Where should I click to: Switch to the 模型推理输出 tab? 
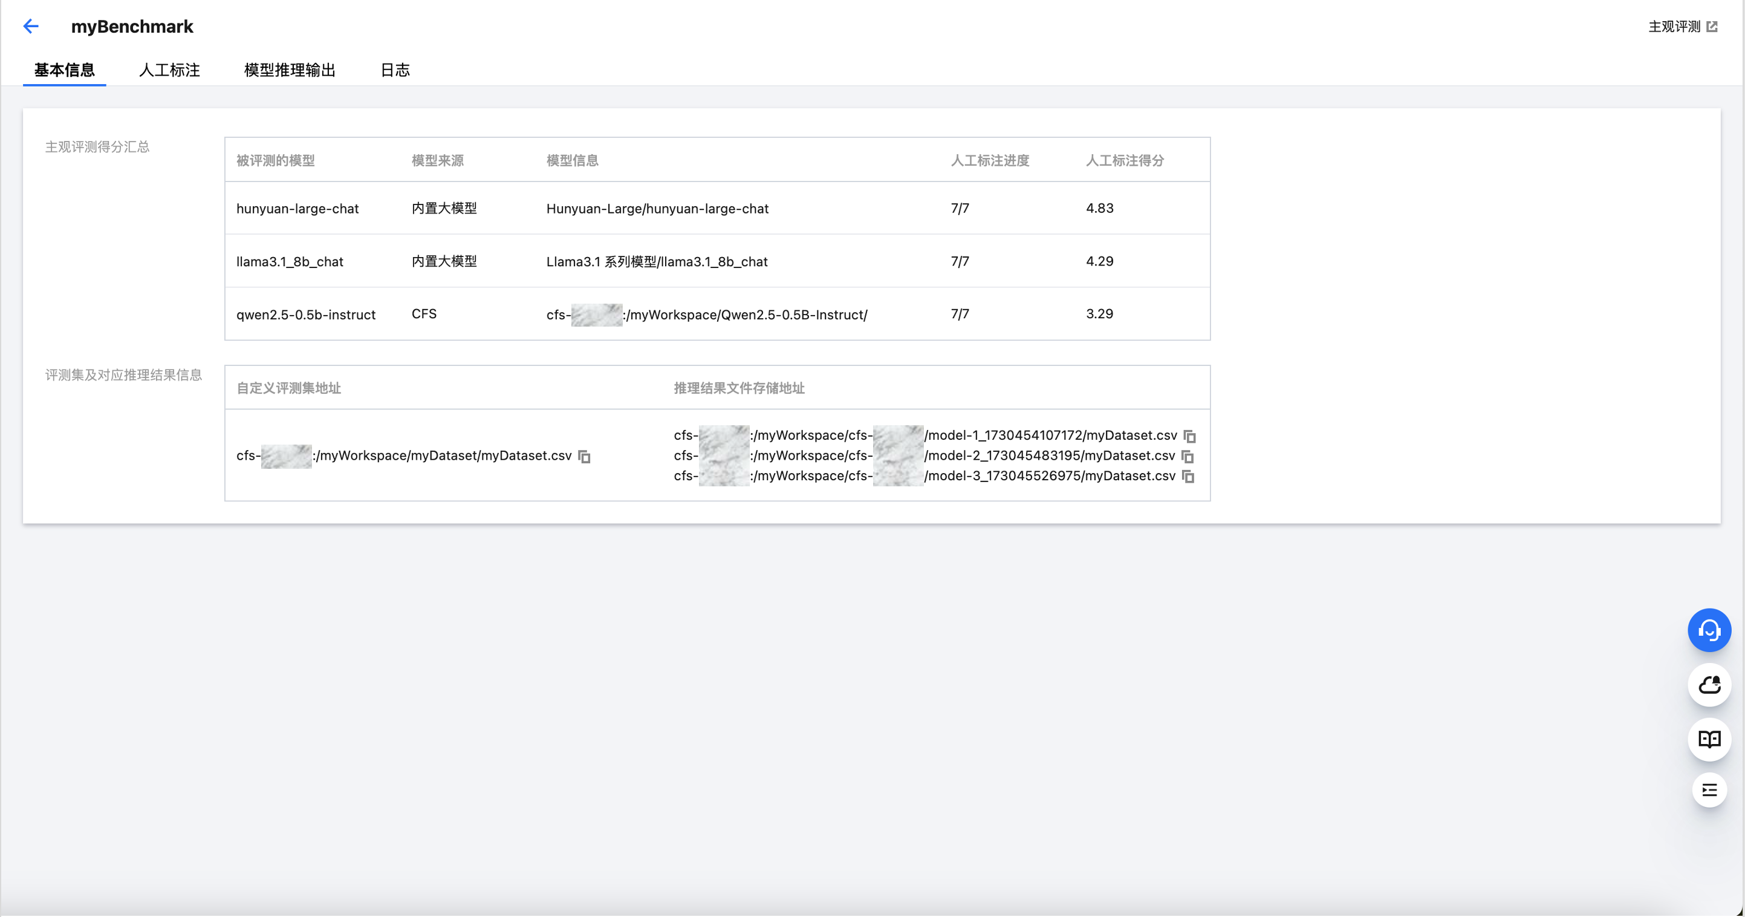coord(289,70)
